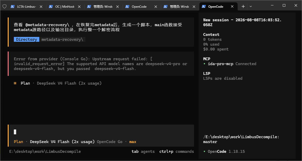Click the E:\desktop\work\LimbusDecompile path in footer
Image resolution: width=302 pixels, height=161 pixels.
click(x=45, y=152)
